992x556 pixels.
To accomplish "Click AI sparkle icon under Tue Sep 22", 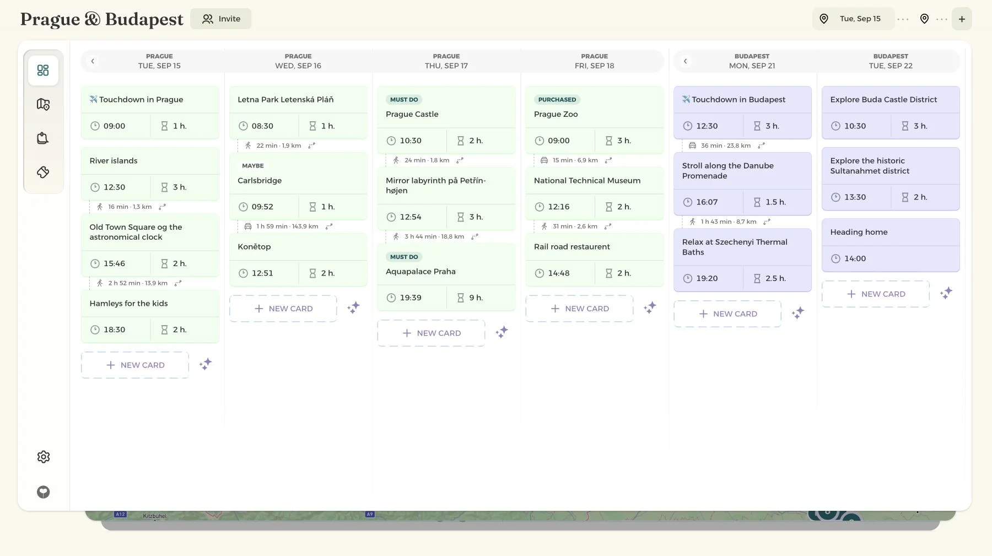I will (946, 293).
